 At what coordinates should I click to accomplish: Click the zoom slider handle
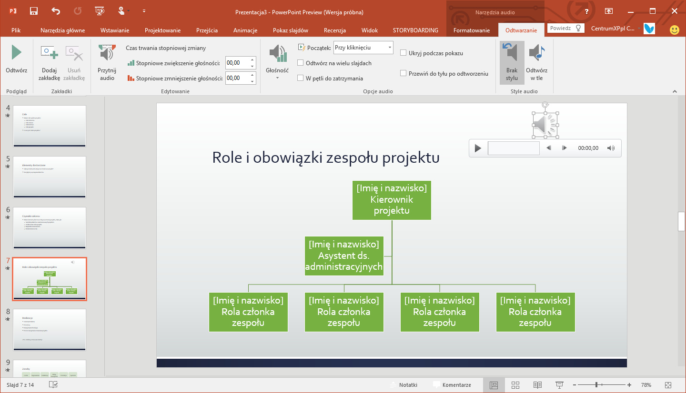tap(596, 385)
